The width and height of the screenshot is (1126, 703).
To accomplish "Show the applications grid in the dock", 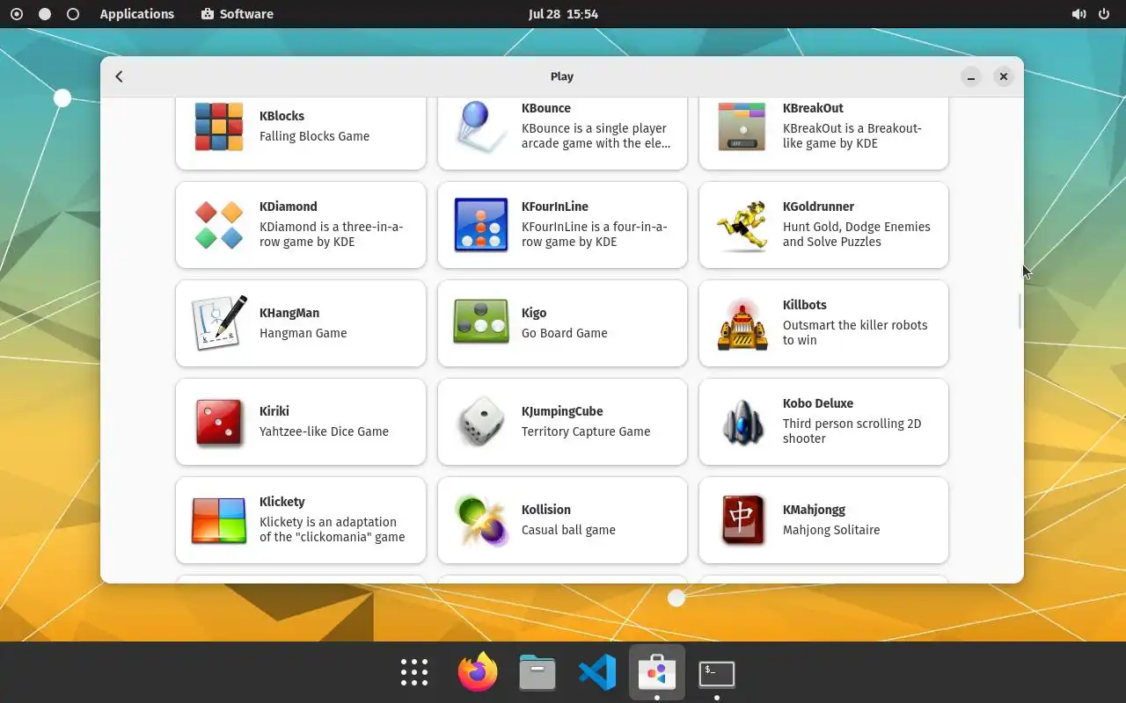I will coord(414,673).
